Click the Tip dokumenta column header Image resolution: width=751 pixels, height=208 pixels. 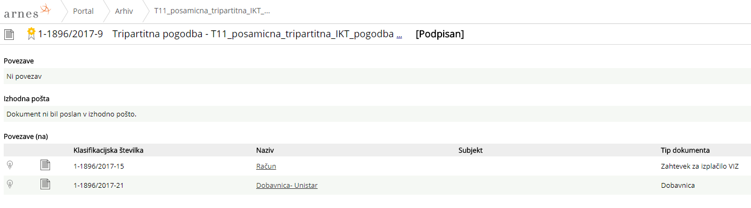coord(685,151)
